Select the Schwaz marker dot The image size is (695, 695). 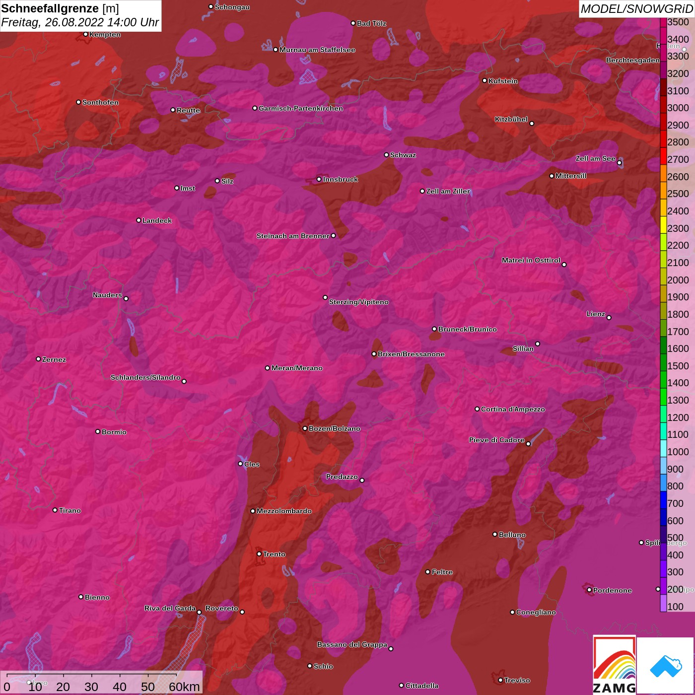pyautogui.click(x=386, y=155)
